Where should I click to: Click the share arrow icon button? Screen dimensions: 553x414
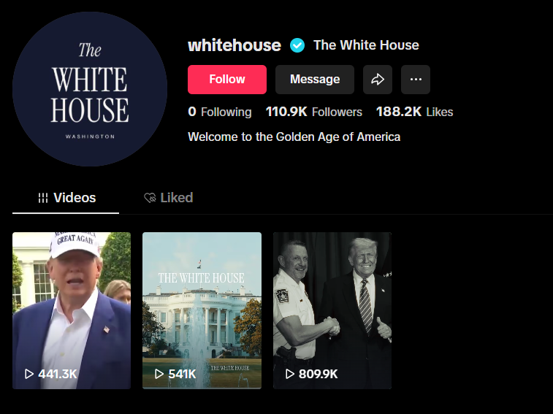tap(378, 80)
